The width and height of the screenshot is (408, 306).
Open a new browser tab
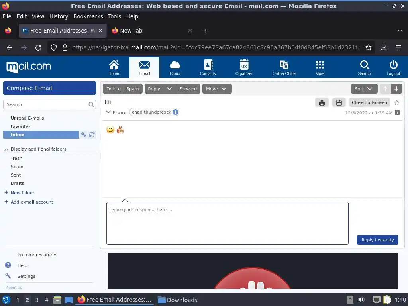[205, 31]
